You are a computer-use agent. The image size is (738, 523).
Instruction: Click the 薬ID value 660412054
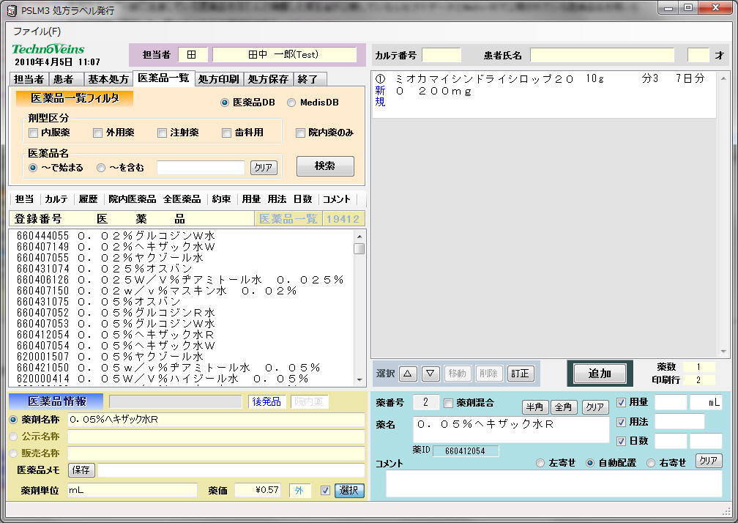466,451
